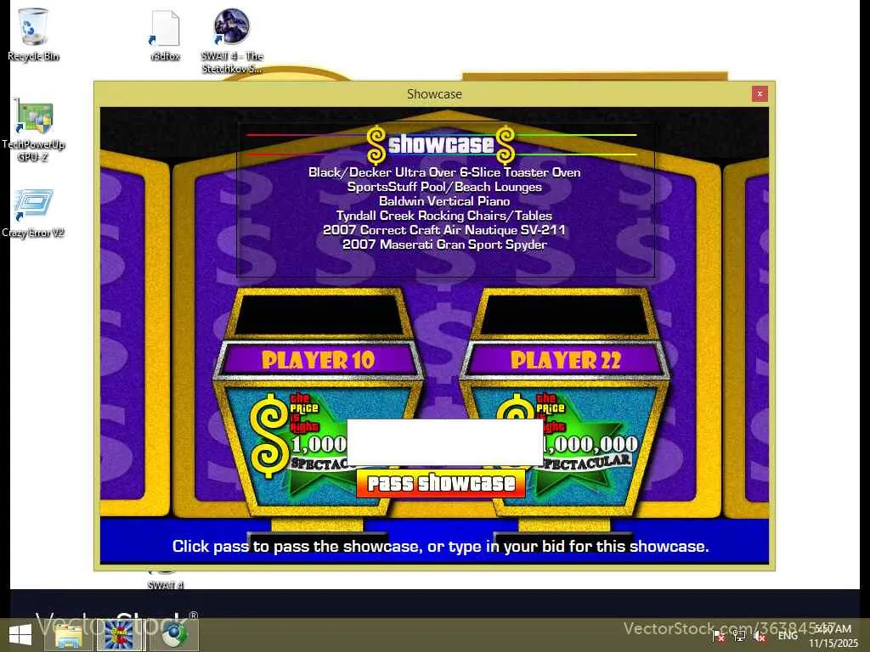Open the globe browser icon in taskbar
870x652 pixels.
[x=174, y=635]
